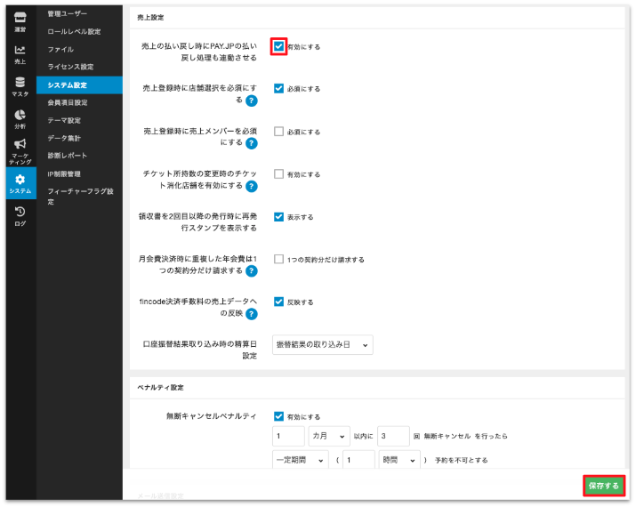
Task: Open the ログ history icon
Action: 20,215
